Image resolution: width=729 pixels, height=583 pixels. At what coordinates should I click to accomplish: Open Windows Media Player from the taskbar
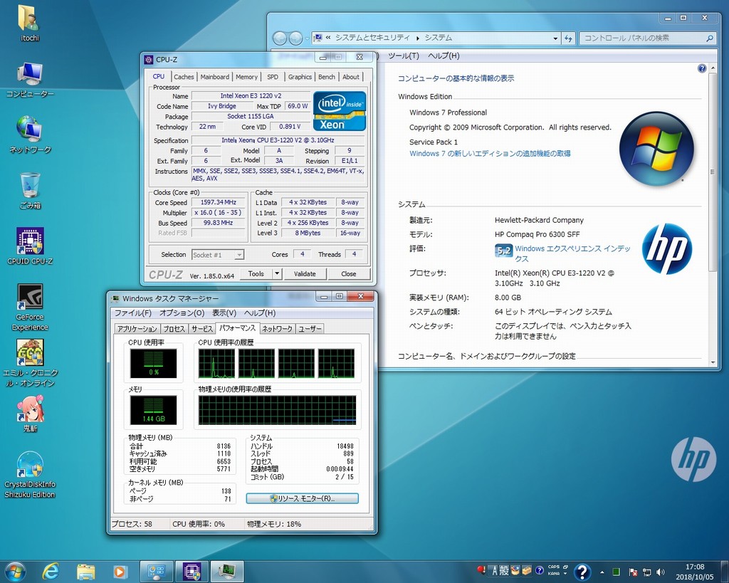click(x=120, y=572)
